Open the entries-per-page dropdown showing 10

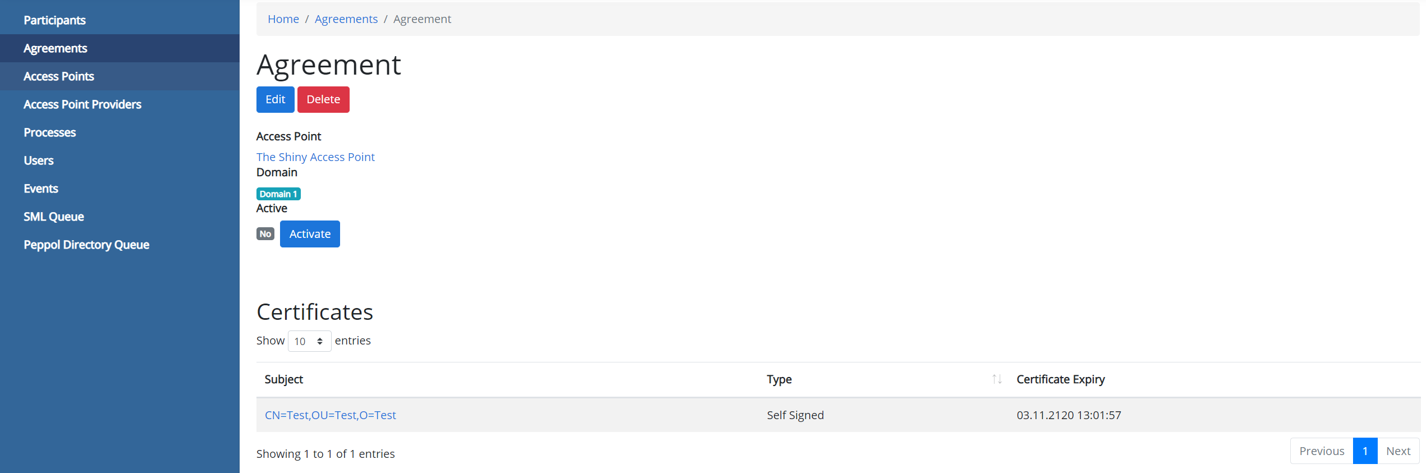(x=309, y=341)
